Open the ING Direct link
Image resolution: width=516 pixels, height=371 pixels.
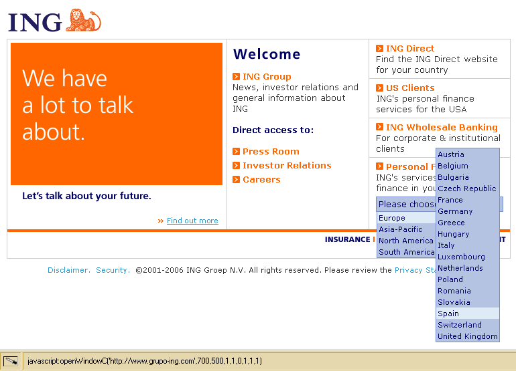click(x=410, y=49)
